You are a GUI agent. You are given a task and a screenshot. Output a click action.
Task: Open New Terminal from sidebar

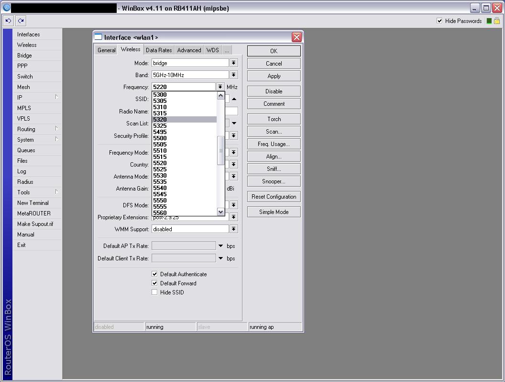37,203
